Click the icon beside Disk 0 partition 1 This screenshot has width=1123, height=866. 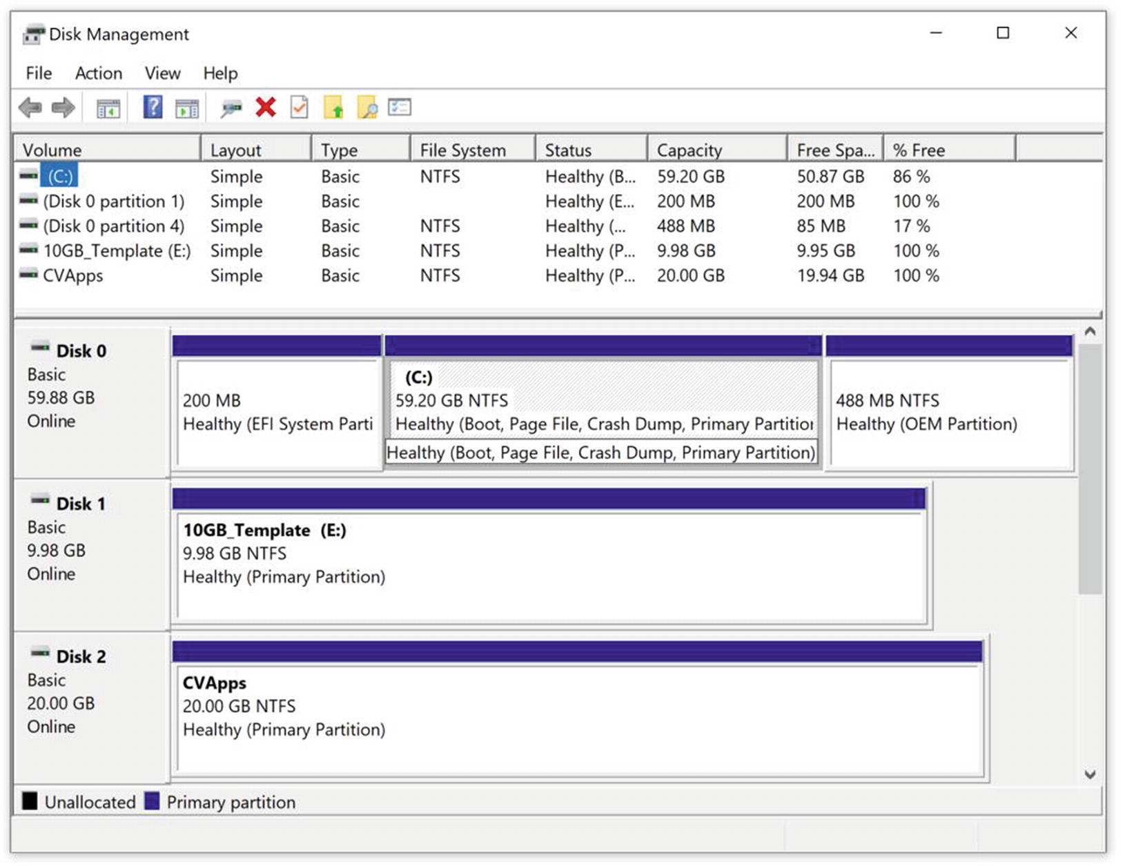pos(29,201)
